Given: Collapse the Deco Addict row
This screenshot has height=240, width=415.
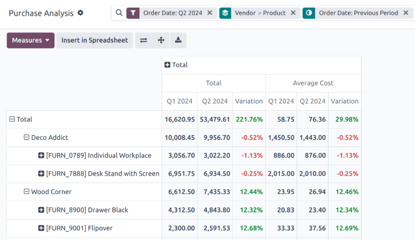Looking at the screenshot, I should [26, 137].
